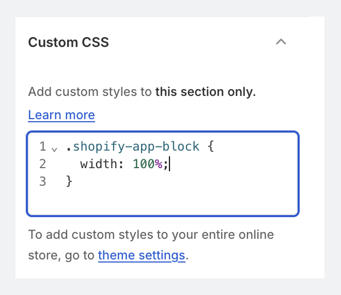
Task: Click the closing brace on line 3
Action: (69, 182)
